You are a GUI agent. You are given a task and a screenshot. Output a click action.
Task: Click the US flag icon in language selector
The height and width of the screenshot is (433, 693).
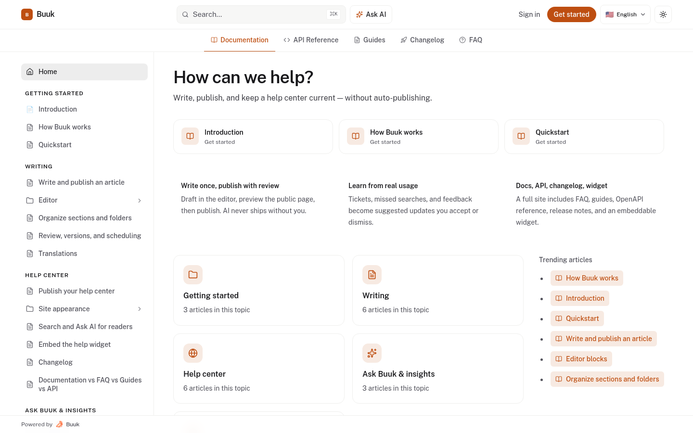[x=610, y=14]
